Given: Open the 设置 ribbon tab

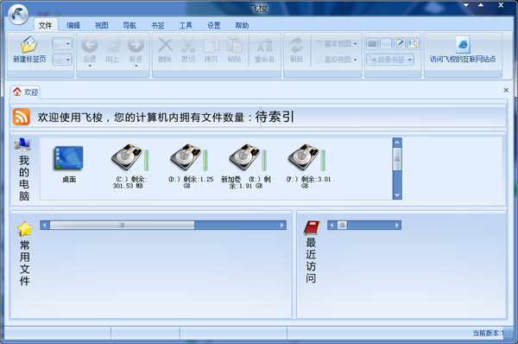Looking at the screenshot, I should pyautogui.click(x=214, y=25).
